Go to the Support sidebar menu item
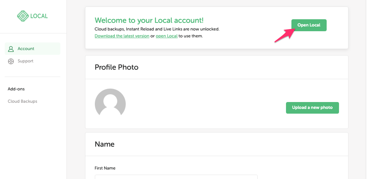This screenshot has width=367, height=179. pyautogui.click(x=25, y=61)
